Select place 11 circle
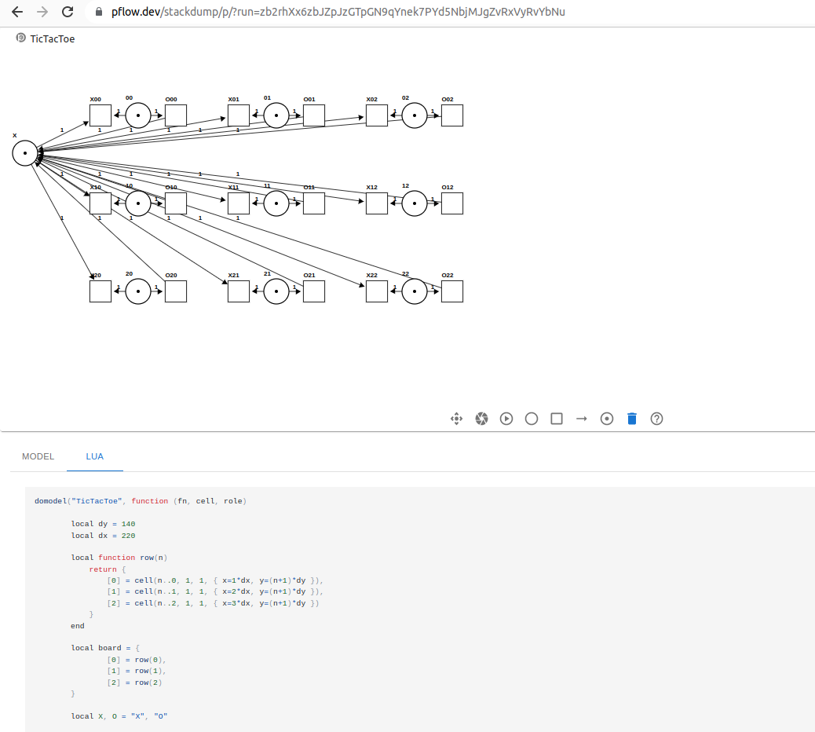This screenshot has height=732, width=815. pyautogui.click(x=276, y=203)
